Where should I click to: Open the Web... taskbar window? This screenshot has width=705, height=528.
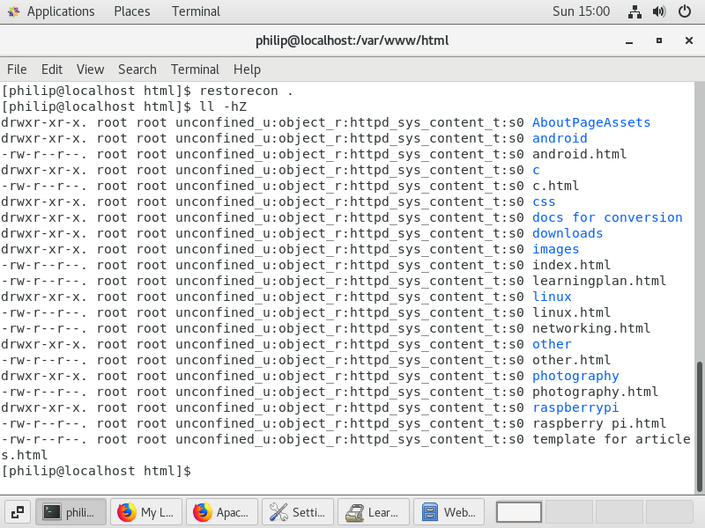(449, 512)
